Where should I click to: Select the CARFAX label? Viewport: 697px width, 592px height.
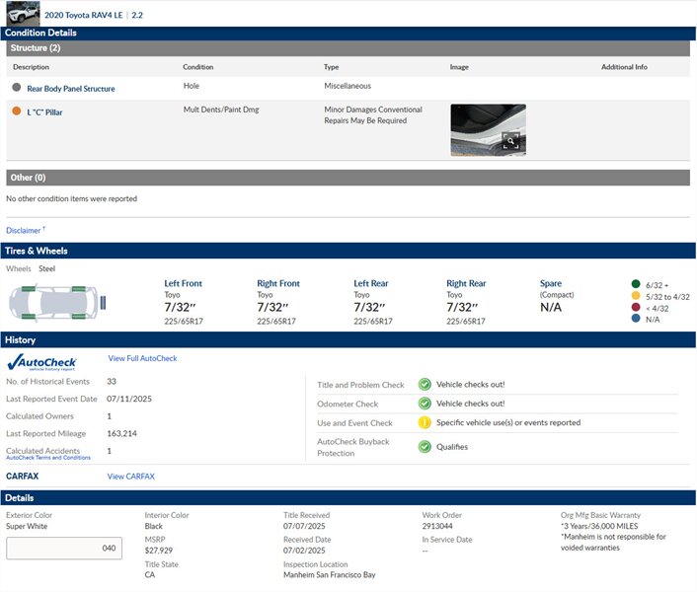click(x=23, y=477)
